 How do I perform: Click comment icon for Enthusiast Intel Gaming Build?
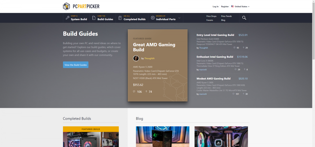pos(235,69)
